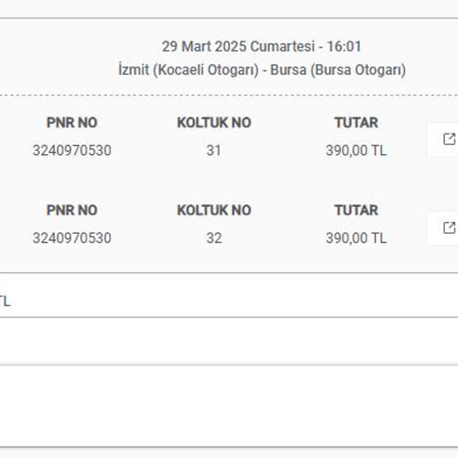
Task: Click the 16:01 departure time
Action: (344, 47)
